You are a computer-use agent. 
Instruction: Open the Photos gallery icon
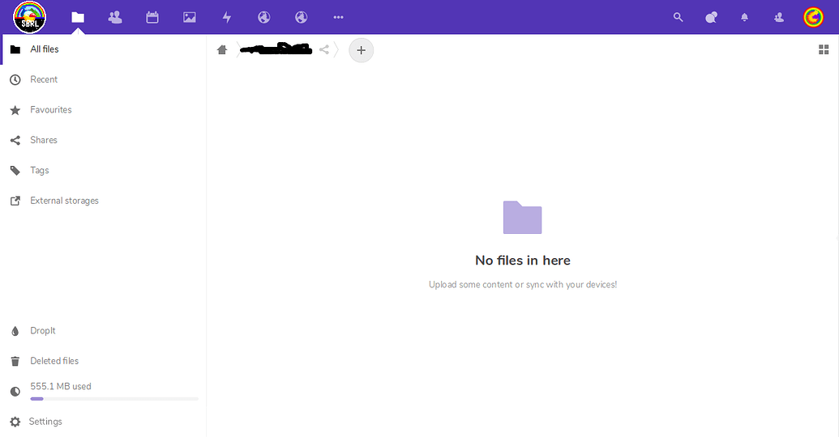tap(190, 17)
